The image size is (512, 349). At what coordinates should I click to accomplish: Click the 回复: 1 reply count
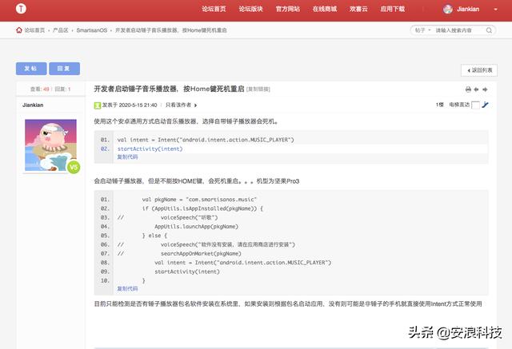(x=62, y=89)
